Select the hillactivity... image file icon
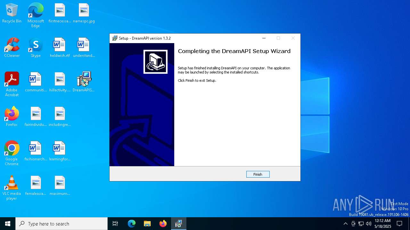 (60, 82)
